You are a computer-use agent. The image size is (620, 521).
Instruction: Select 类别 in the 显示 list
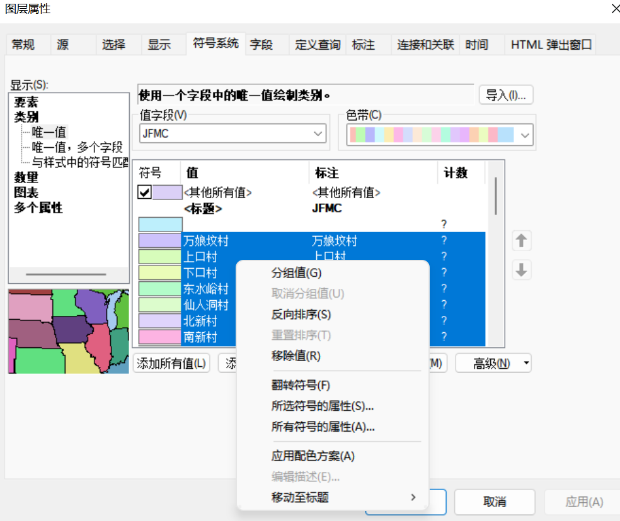26,117
